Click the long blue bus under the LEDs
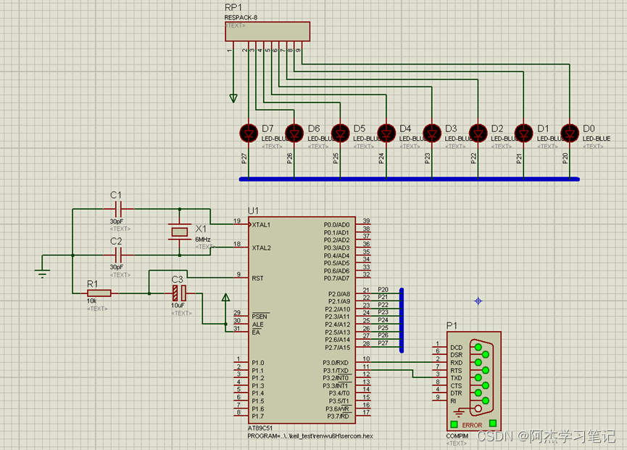 (x=410, y=178)
